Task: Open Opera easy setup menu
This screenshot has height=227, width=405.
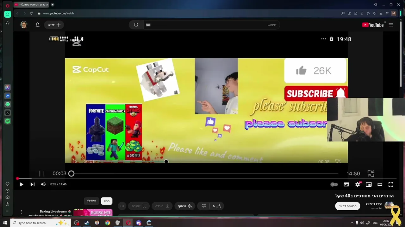Action: [x=387, y=13]
